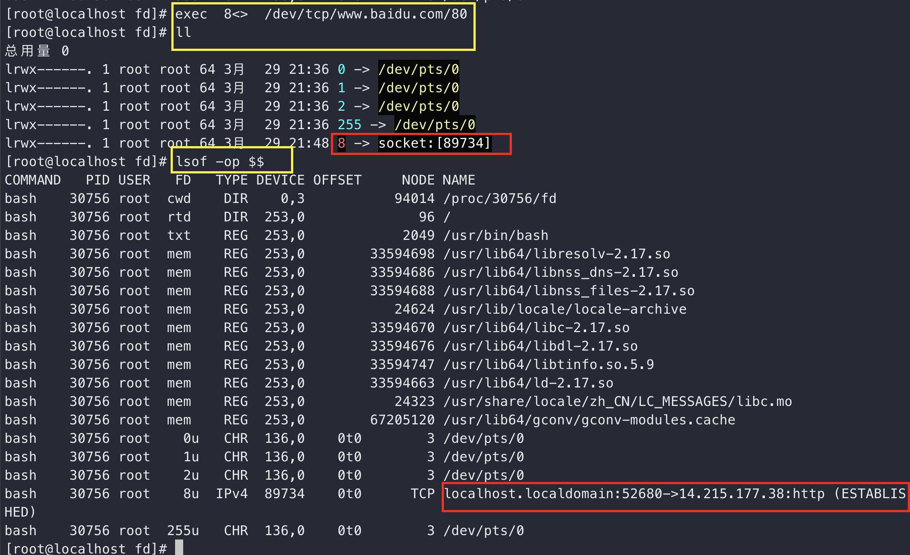Click the /proc/30756/fd cwd path
910x555 pixels.
(x=500, y=199)
